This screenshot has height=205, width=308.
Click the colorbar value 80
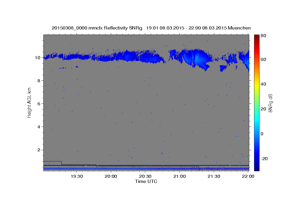(x=263, y=36)
